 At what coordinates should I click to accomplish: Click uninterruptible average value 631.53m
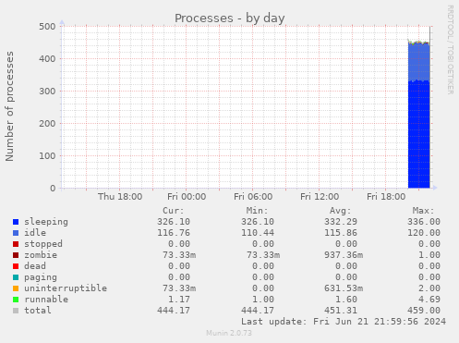344,288
